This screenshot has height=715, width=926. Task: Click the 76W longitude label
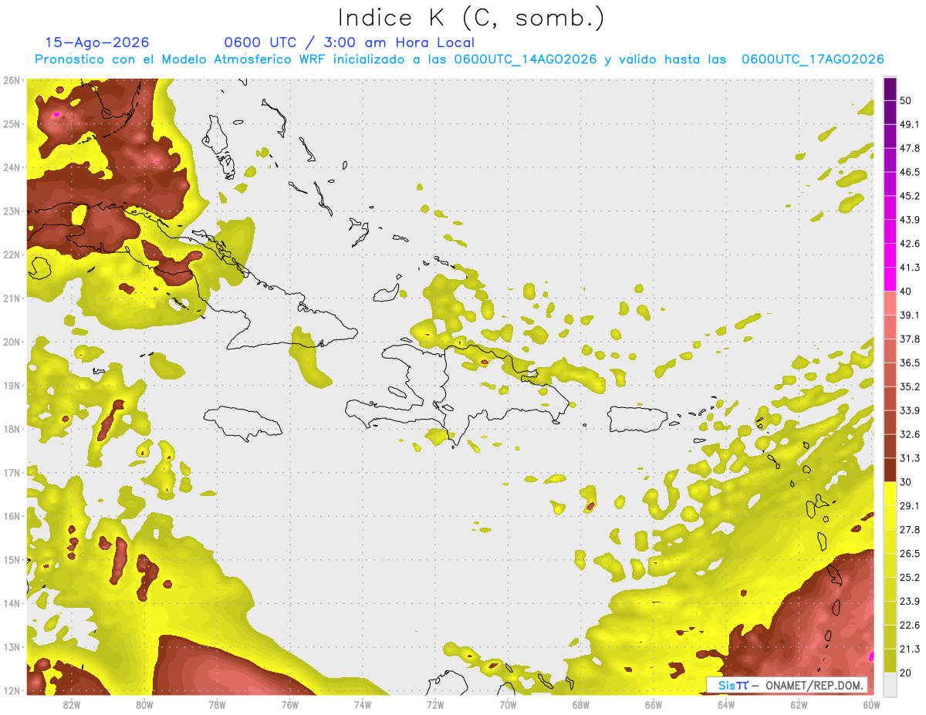coord(289,705)
